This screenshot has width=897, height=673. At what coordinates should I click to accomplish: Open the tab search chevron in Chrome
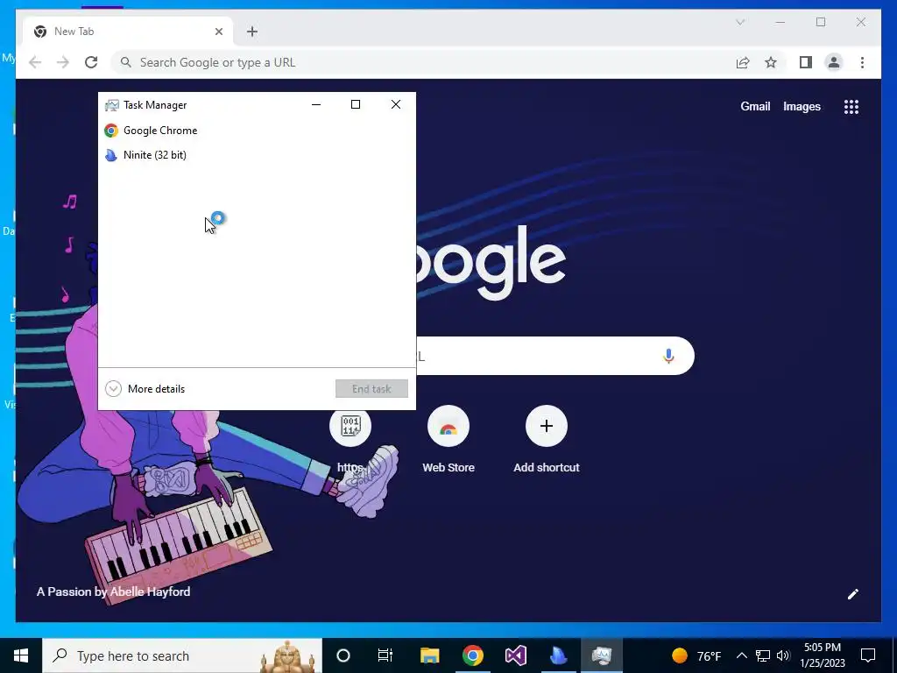click(x=739, y=22)
